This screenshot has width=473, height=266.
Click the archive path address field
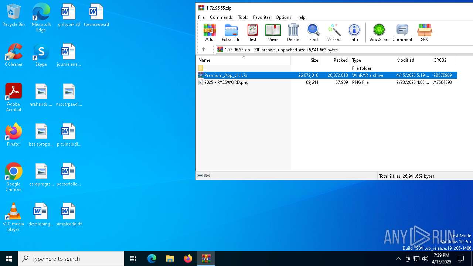[x=344, y=50]
